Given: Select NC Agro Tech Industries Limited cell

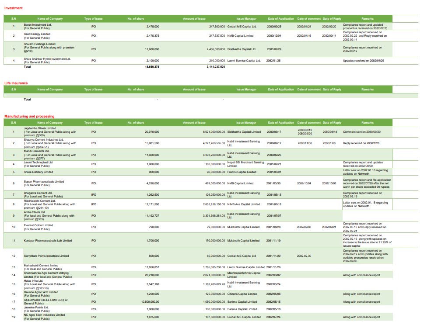Looking at the screenshot, I should tap(44, 315).
